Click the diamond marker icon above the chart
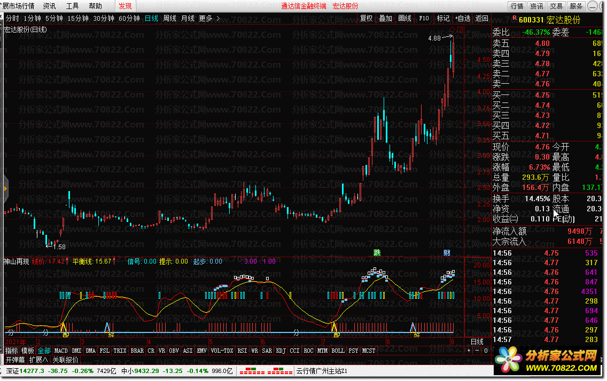Image resolution: width=607 pixels, height=381 pixels. (452, 30)
